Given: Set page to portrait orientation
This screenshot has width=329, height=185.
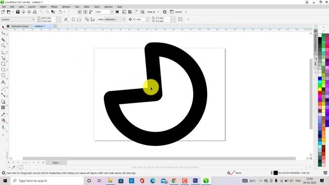Looking at the screenshot, I should tap(73, 20).
